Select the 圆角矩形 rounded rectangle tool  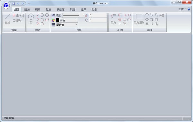(139, 19)
